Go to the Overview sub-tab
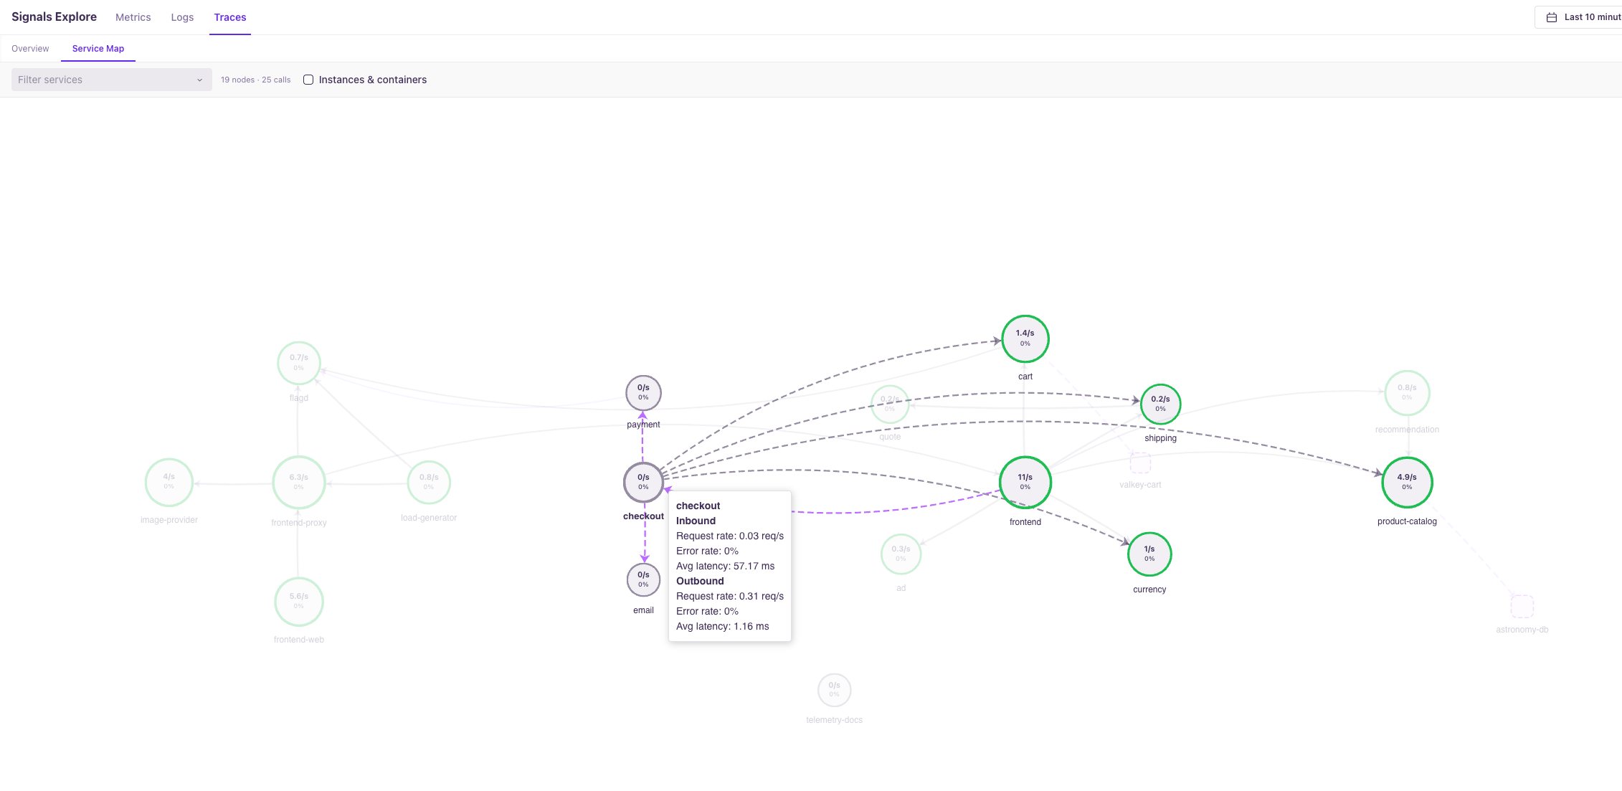 click(x=30, y=49)
